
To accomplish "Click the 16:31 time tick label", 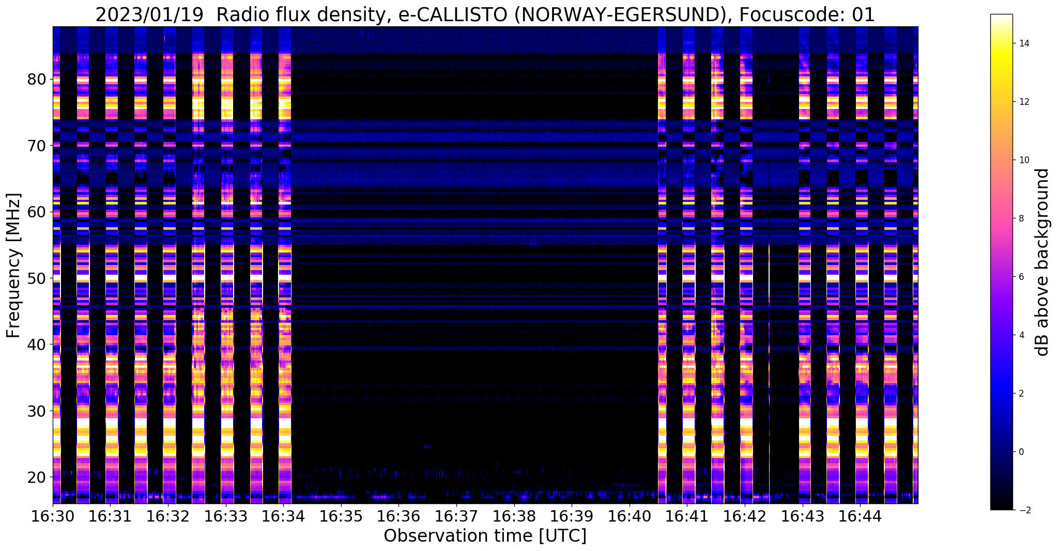I will tap(110, 516).
